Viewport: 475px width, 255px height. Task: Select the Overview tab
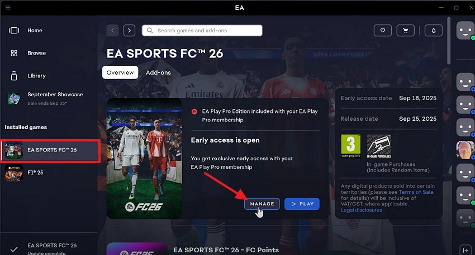[x=120, y=72]
